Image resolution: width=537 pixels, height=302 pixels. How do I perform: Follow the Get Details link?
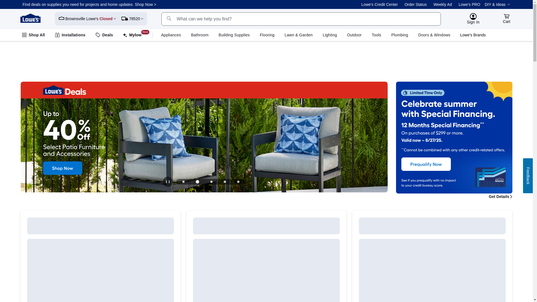(500, 197)
